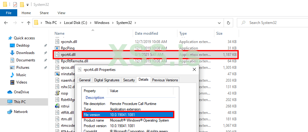This screenshot has height=132, width=308.
Task: Select Quick access in the navigation pane
Action: click(24, 38)
